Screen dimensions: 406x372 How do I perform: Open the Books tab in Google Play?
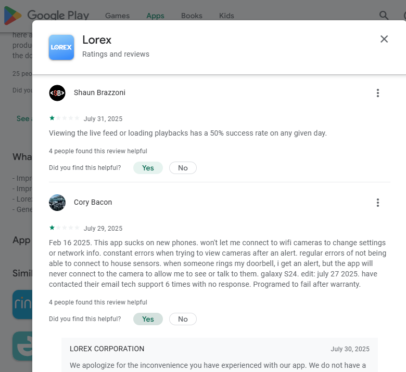point(192,16)
